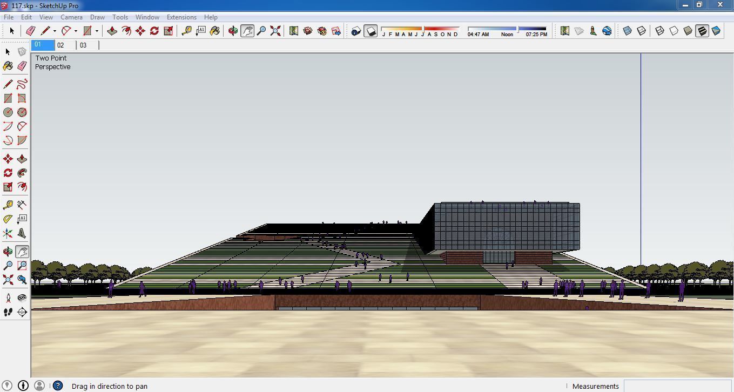Choose Make Component icon in left toolbar
Screen dimensions: 734x392
pos(22,52)
